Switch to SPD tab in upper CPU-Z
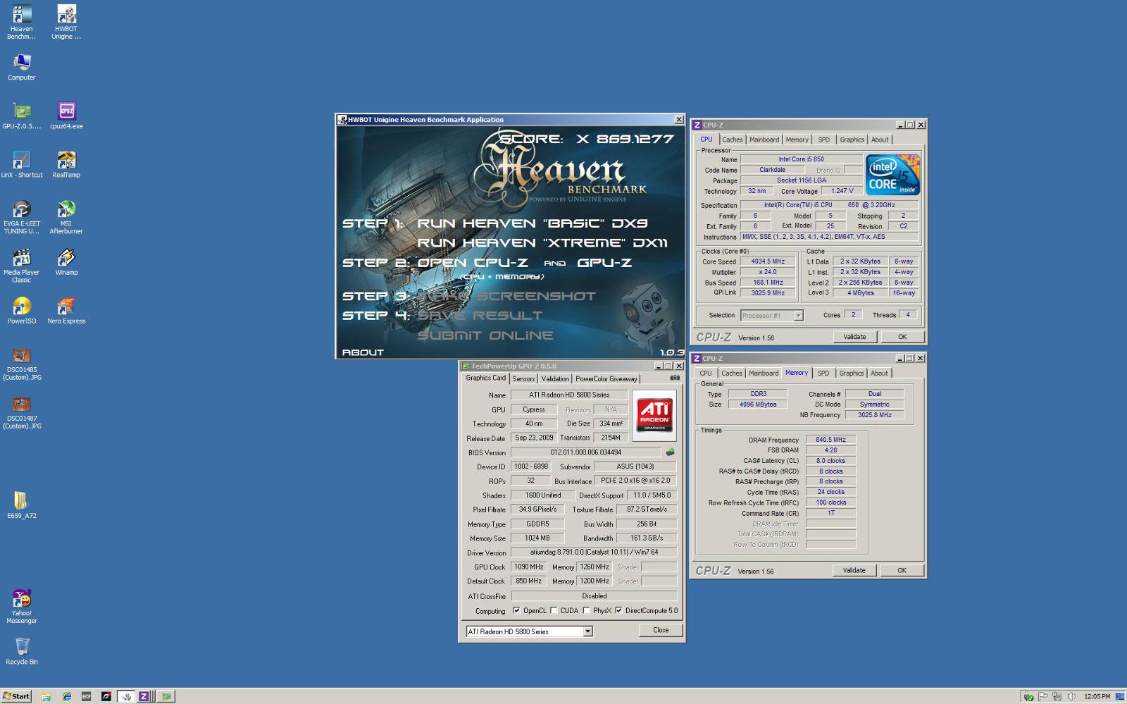Screen dimensions: 1127x704 pyautogui.click(x=824, y=140)
